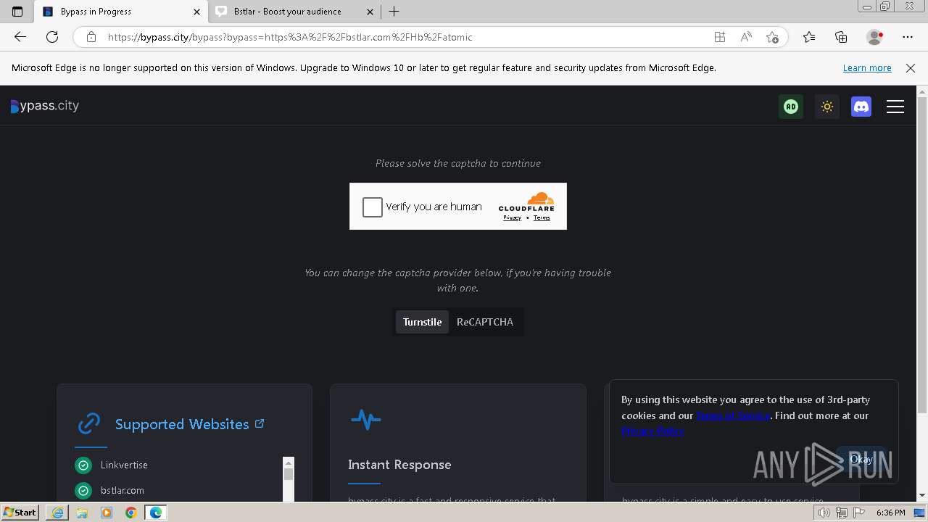Image resolution: width=928 pixels, height=522 pixels.
Task: Open the Learn more link in Edge notice
Action: coord(867,68)
